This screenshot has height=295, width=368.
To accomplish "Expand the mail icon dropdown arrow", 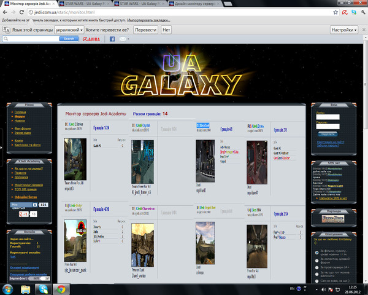I will pos(128,39).
